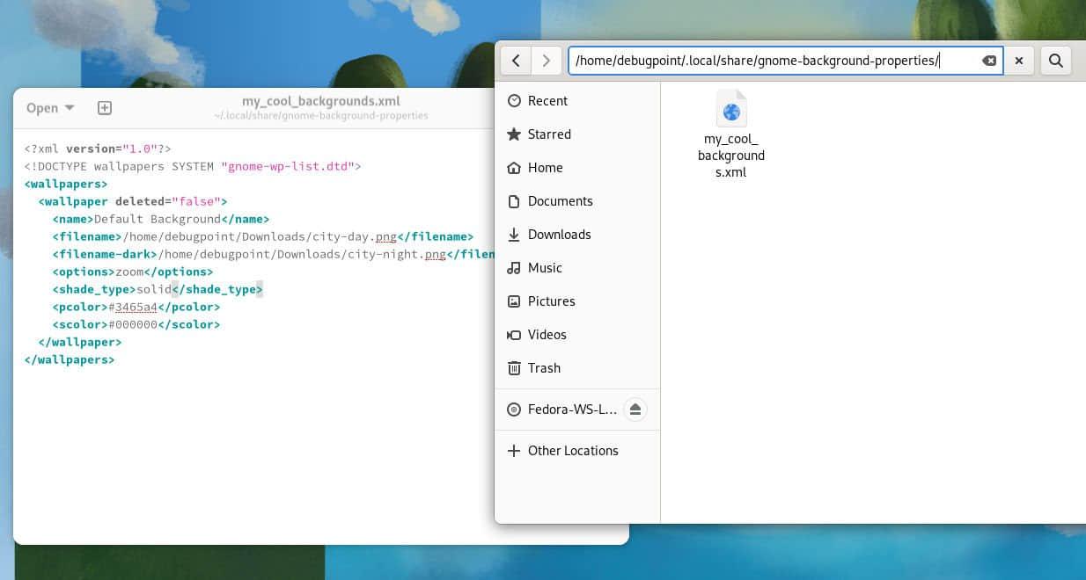The image size is (1086, 580).
Task: Select Music in the sidebar
Action: pos(545,268)
